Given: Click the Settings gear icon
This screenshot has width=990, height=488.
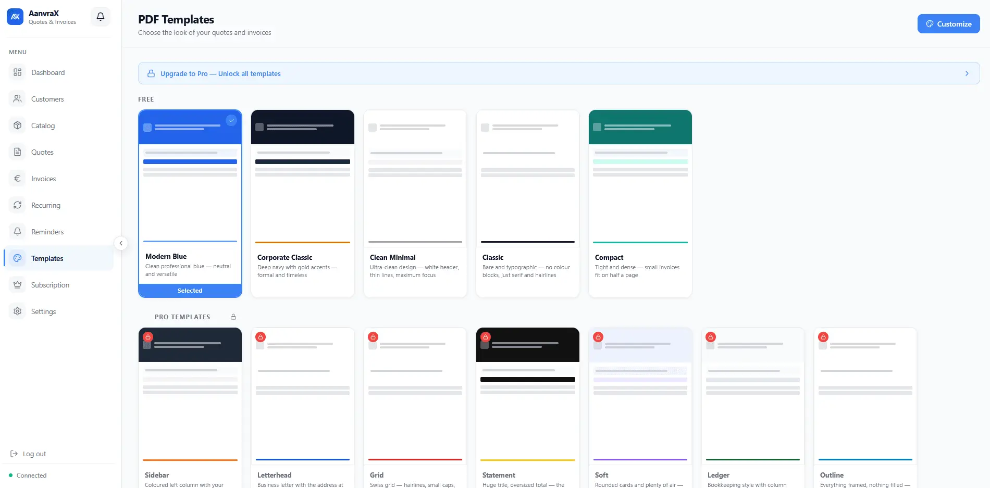Looking at the screenshot, I should tap(17, 311).
